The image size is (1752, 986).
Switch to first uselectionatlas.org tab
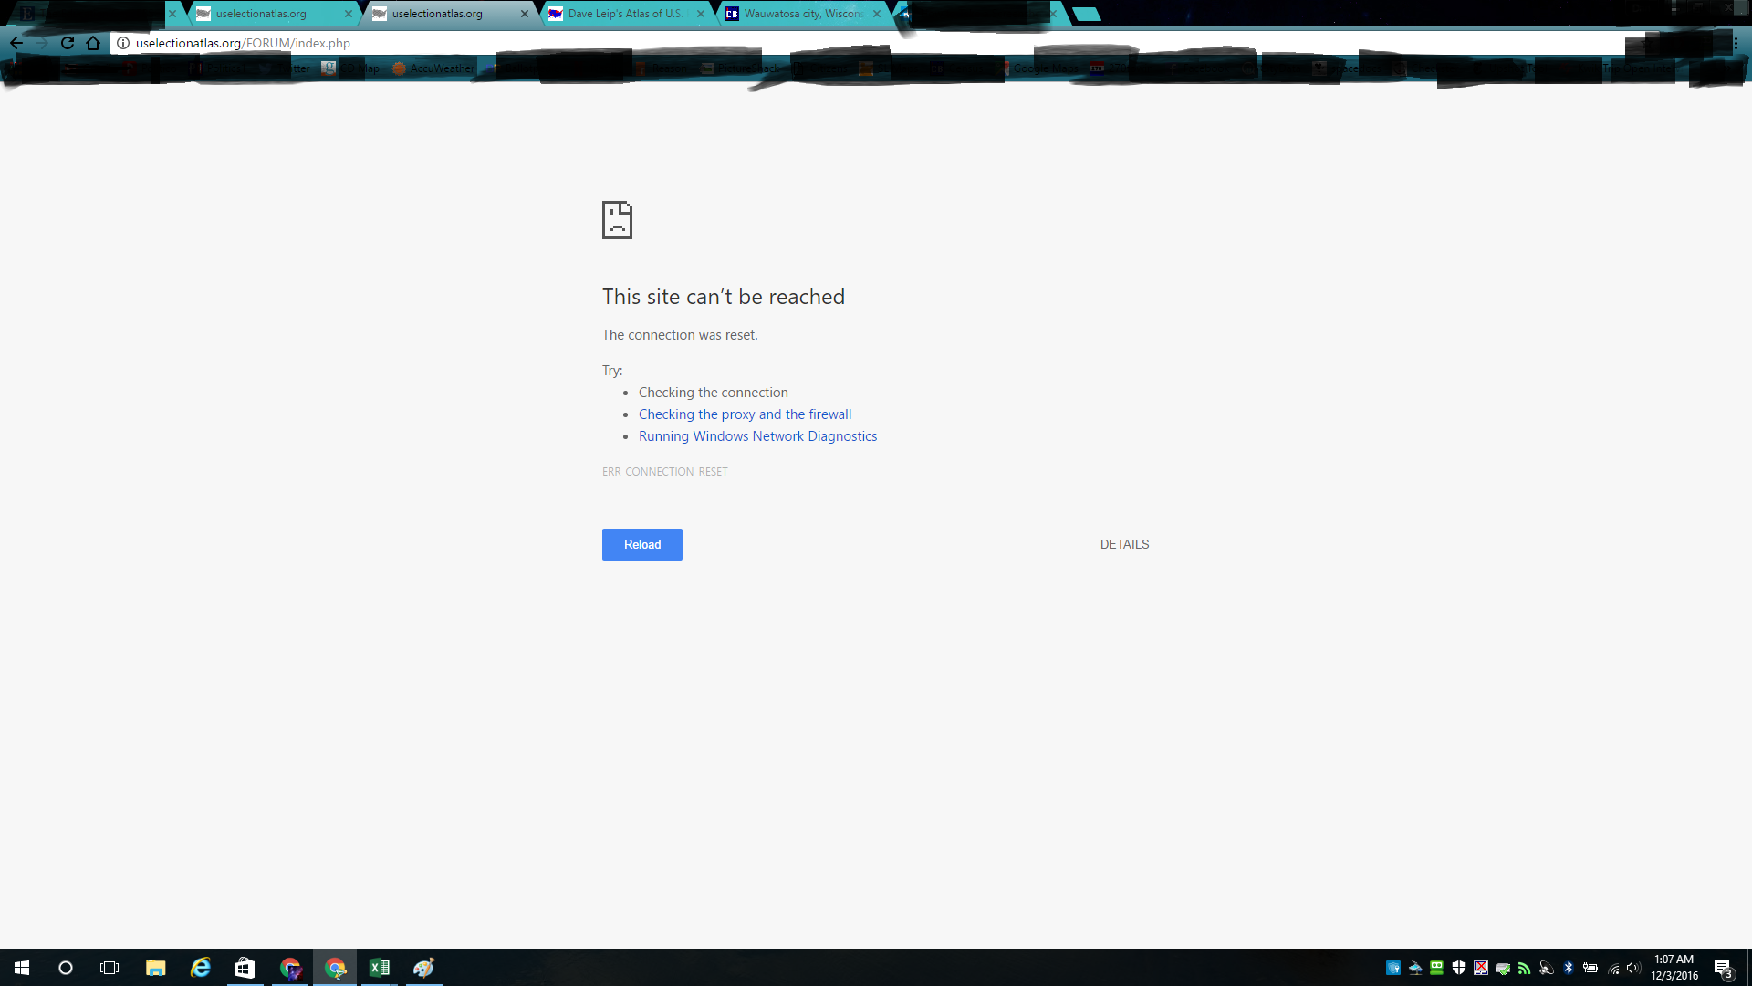click(261, 14)
